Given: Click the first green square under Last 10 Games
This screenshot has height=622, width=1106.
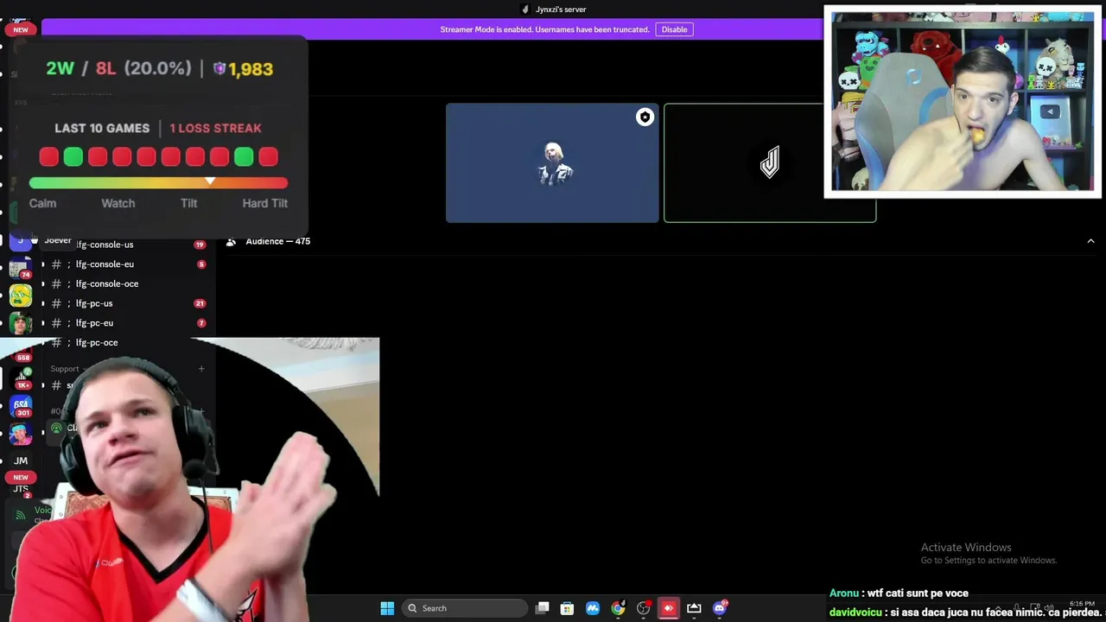Looking at the screenshot, I should pos(73,156).
